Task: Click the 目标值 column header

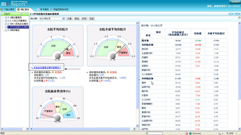Action: [198, 33]
